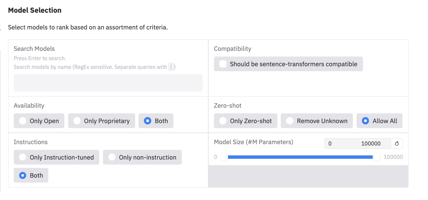
Task: Choose Only Proprietary availability option
Action: click(x=77, y=121)
